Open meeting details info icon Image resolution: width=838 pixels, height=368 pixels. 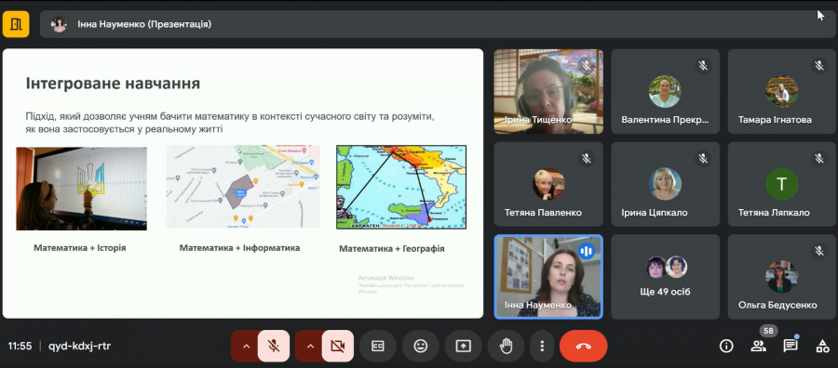click(x=726, y=346)
